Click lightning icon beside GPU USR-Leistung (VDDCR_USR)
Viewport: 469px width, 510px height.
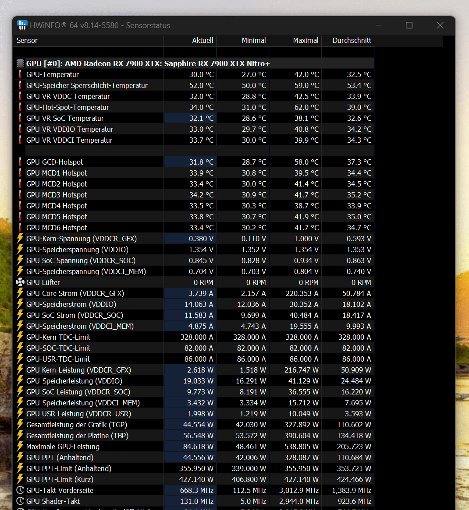click(20, 413)
